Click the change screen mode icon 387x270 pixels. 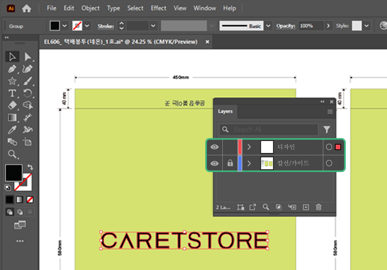click(20, 225)
